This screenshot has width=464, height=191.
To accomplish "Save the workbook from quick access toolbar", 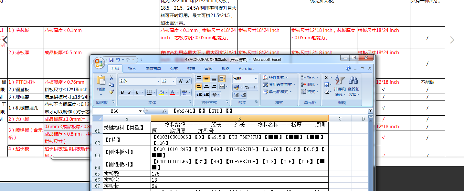I will pyautogui.click(x=111, y=60).
